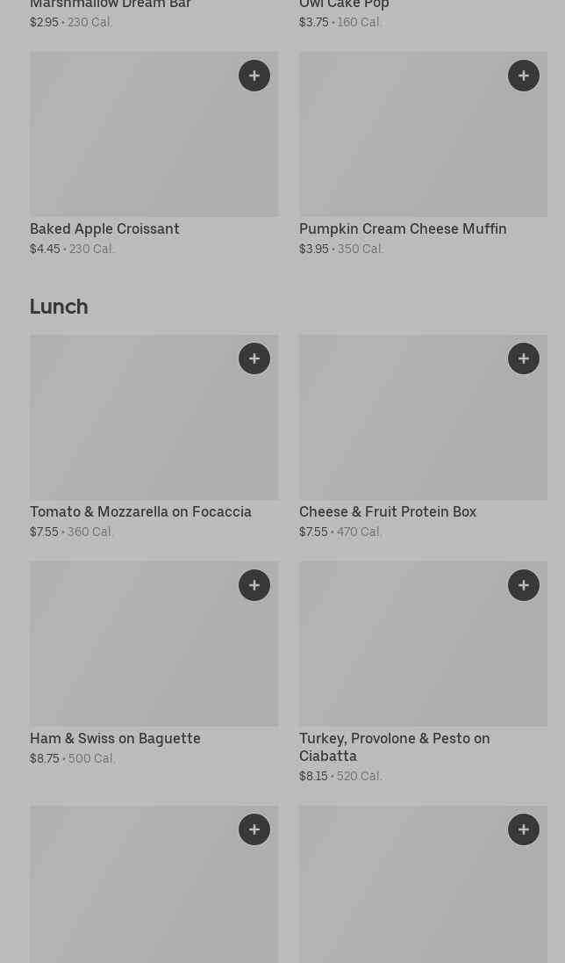
Task: Click Marshmallow Dream Bar title
Action: [x=111, y=4]
